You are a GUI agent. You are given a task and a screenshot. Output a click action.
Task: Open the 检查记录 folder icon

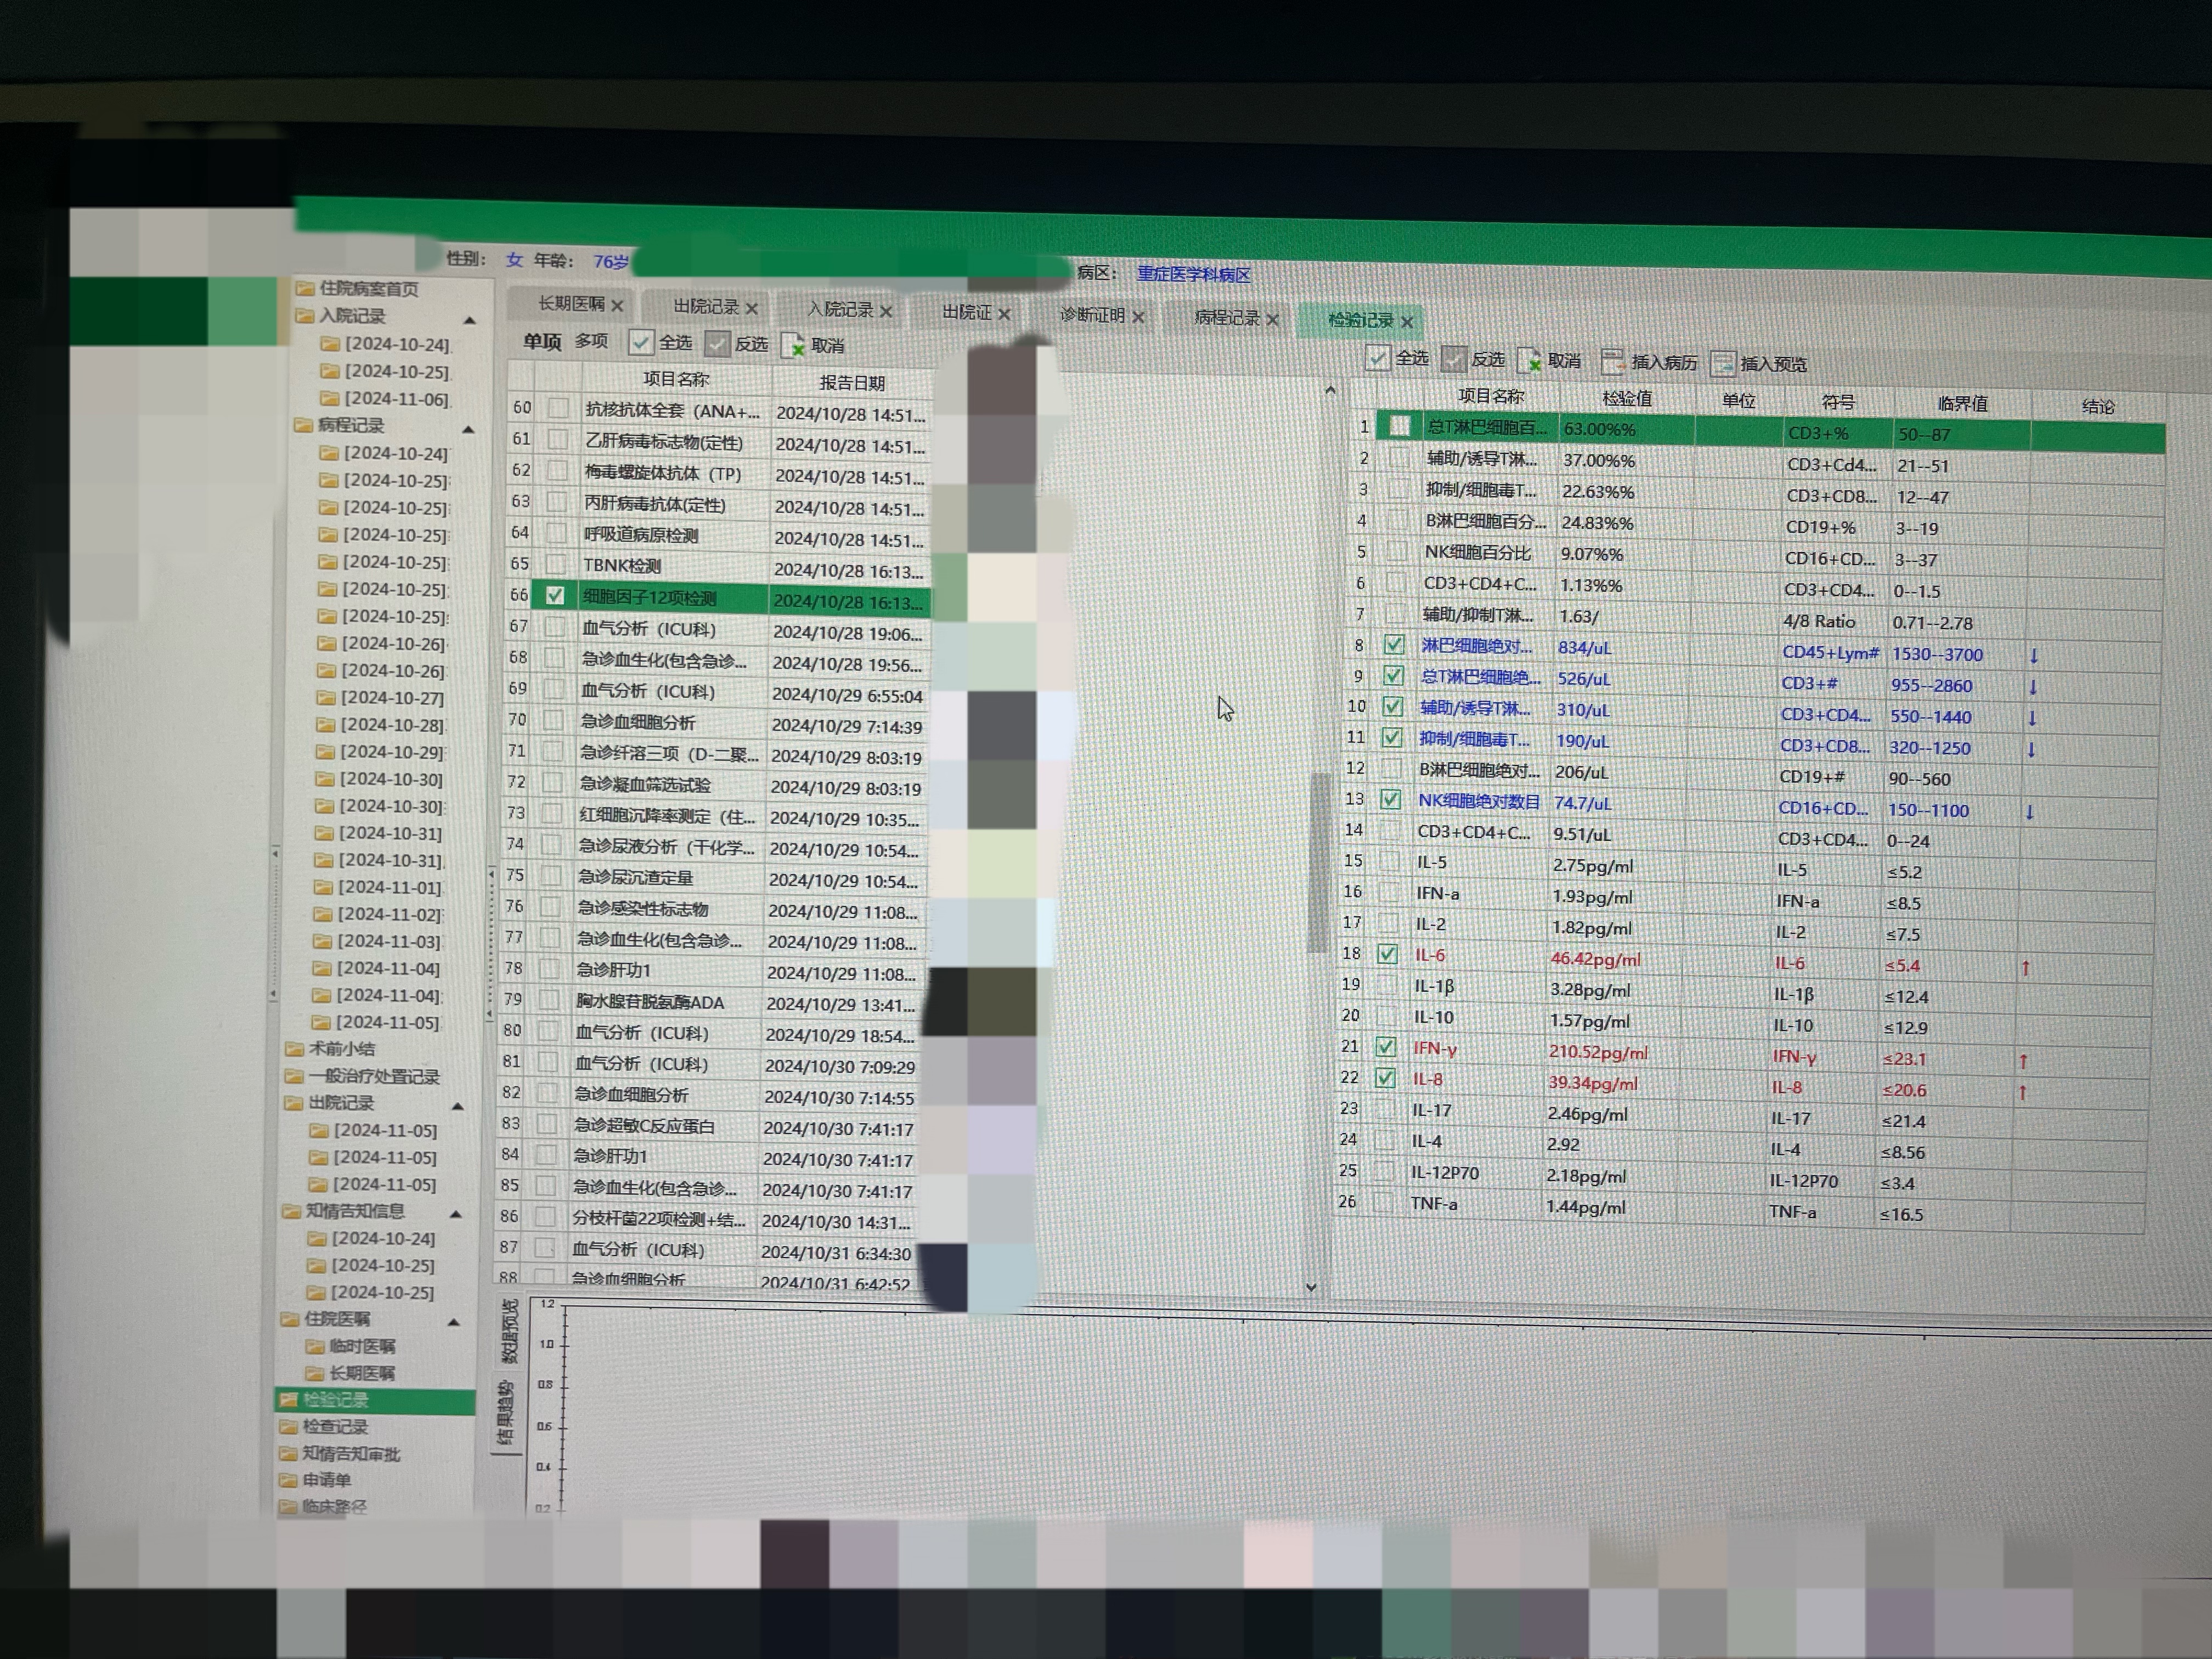288,1427
